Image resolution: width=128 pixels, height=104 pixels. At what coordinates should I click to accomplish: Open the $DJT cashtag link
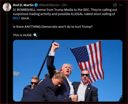click(x=17, y=18)
